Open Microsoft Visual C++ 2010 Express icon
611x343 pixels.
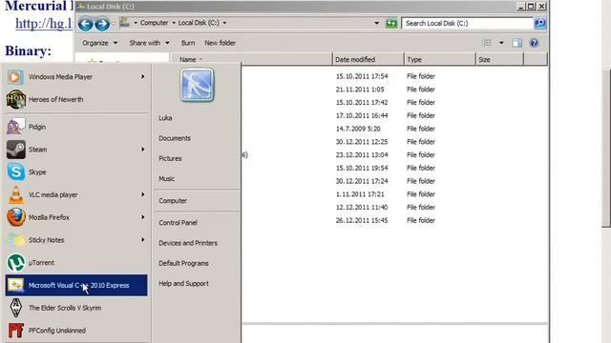[15, 286]
